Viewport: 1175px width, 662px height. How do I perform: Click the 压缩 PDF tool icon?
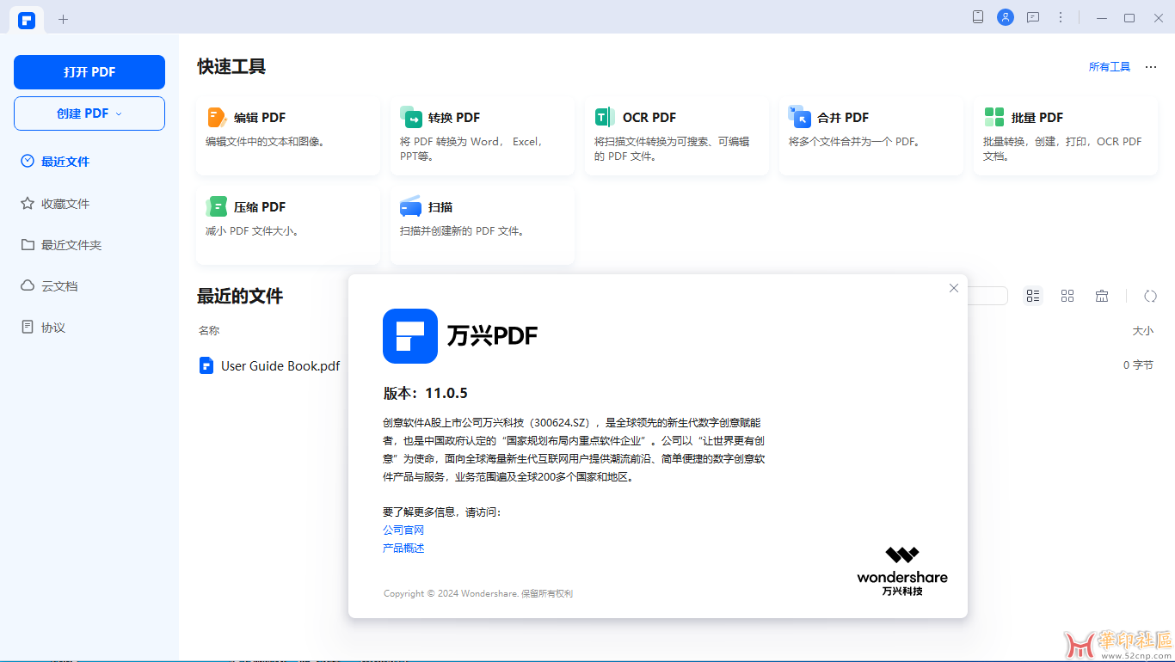pyautogui.click(x=217, y=207)
